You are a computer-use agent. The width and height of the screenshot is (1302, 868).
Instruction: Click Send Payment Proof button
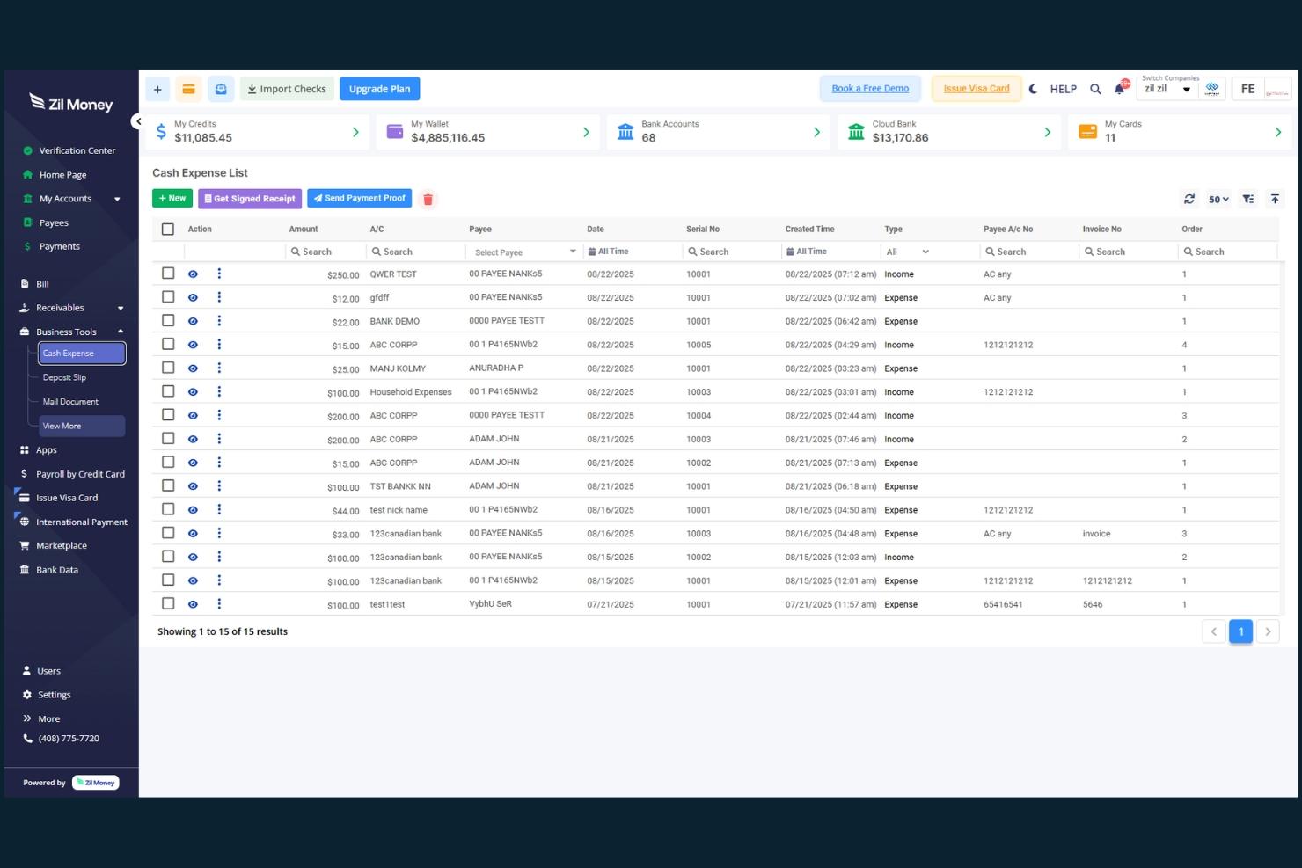click(360, 199)
